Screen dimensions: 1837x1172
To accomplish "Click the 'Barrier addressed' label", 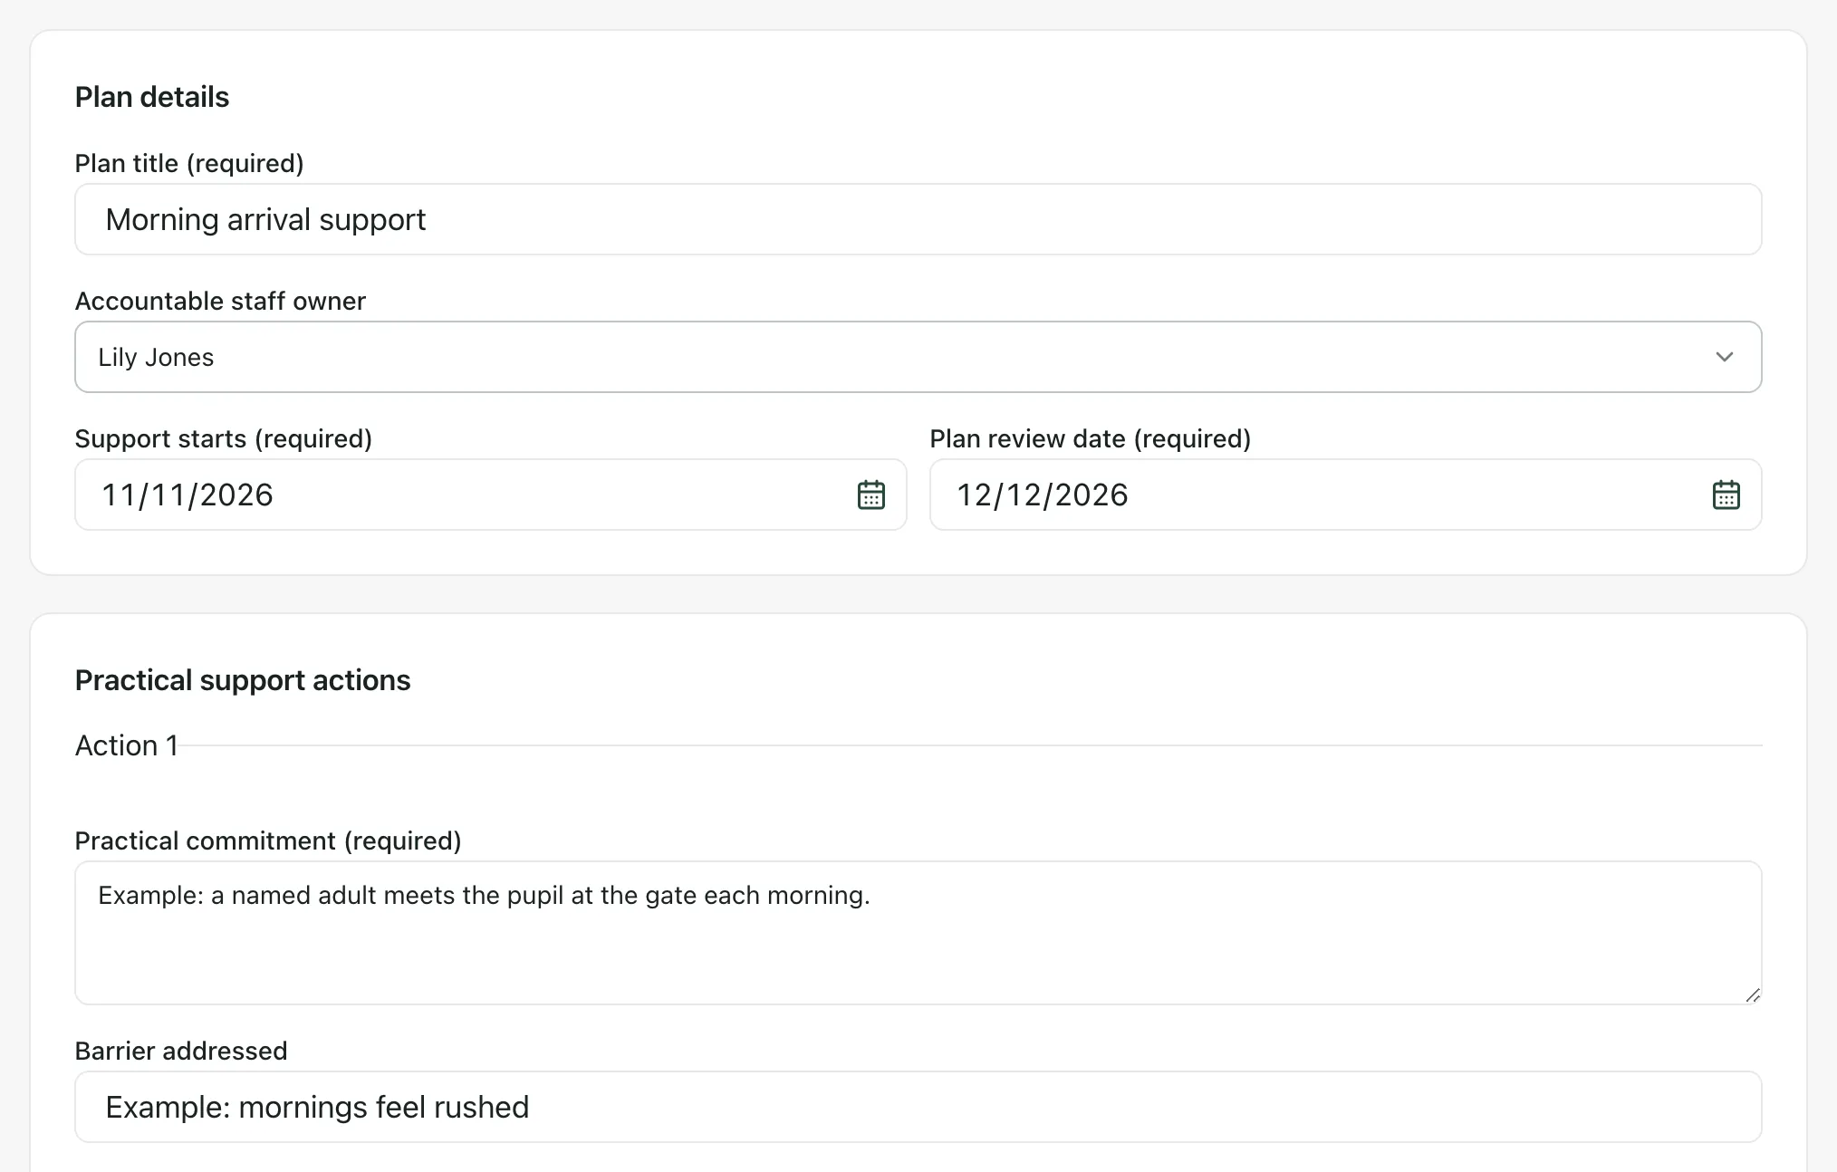I will pos(181,1051).
